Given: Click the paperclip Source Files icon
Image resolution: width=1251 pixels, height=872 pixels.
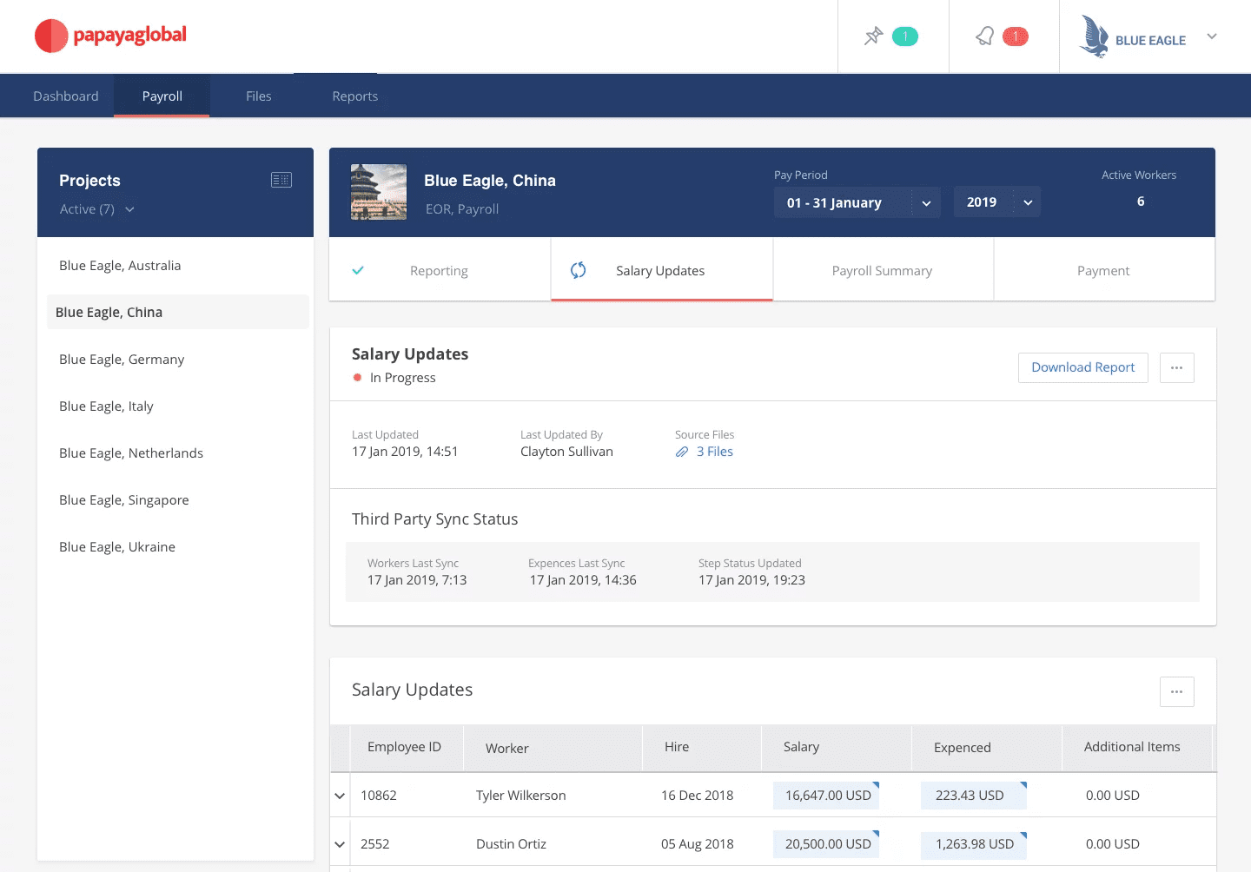Looking at the screenshot, I should 682,452.
